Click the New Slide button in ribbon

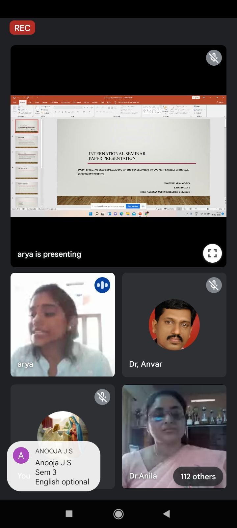click(37, 110)
